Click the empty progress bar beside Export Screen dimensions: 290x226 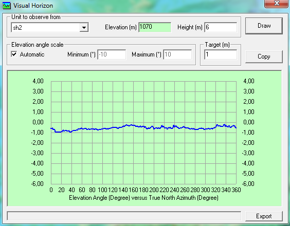coord(124,216)
